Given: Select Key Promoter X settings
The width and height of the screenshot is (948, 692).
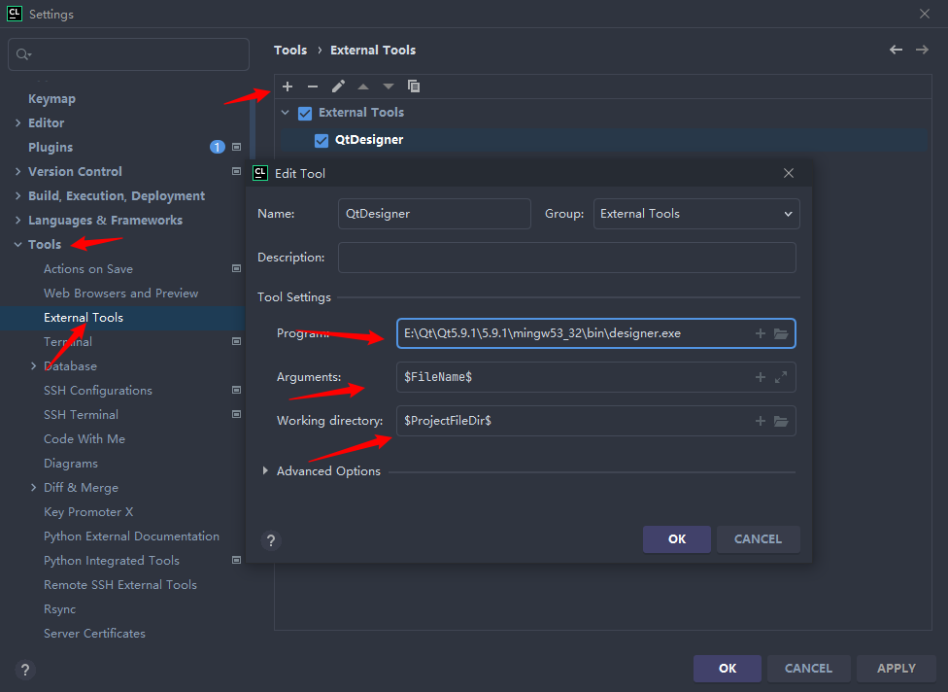Looking at the screenshot, I should 88,512.
